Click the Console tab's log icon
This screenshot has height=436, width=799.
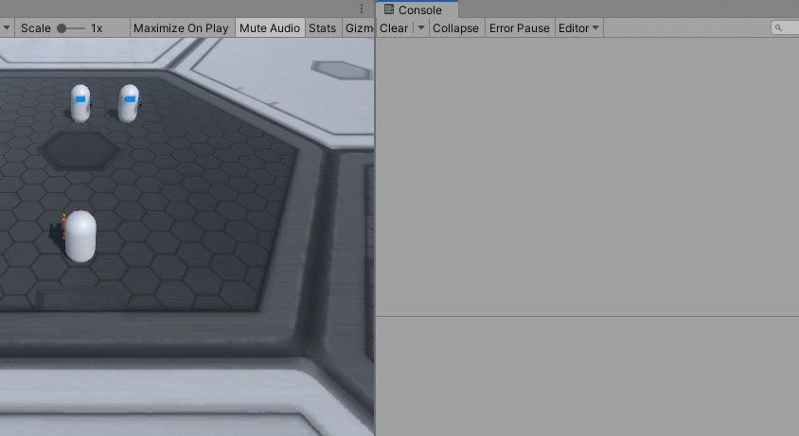389,9
